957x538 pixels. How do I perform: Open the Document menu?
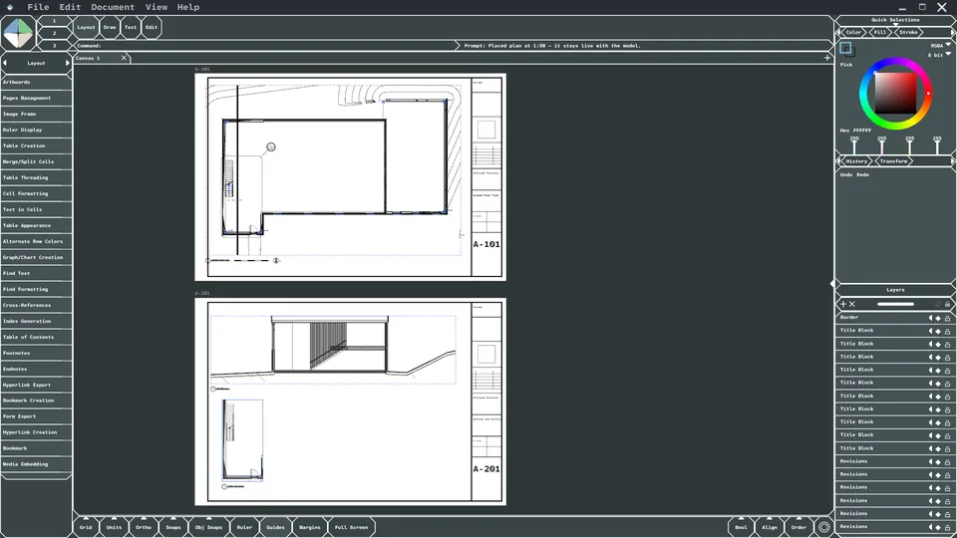point(113,7)
